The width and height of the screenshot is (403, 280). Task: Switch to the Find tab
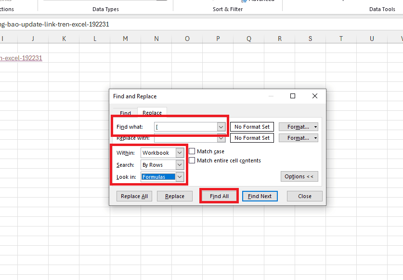(125, 113)
